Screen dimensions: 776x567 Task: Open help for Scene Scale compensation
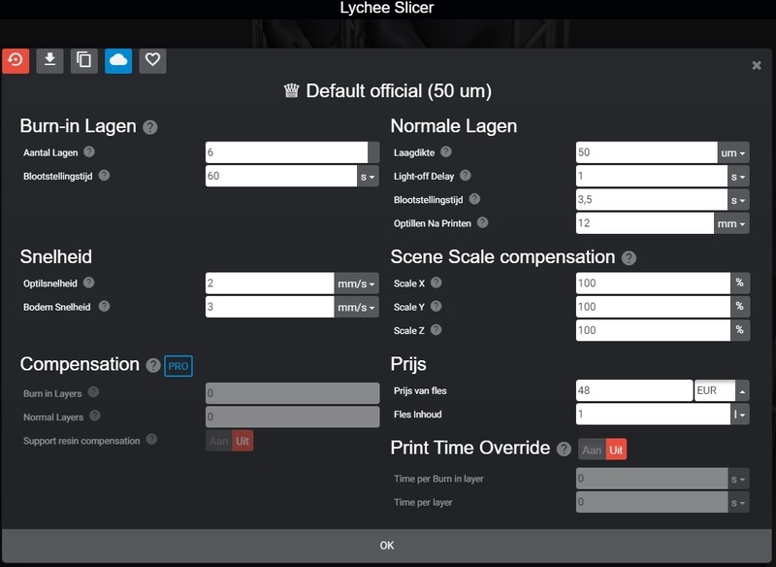pyautogui.click(x=629, y=258)
